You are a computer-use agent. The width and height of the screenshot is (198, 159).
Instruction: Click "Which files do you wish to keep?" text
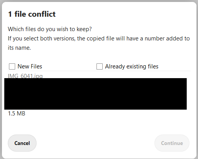tap(50, 29)
